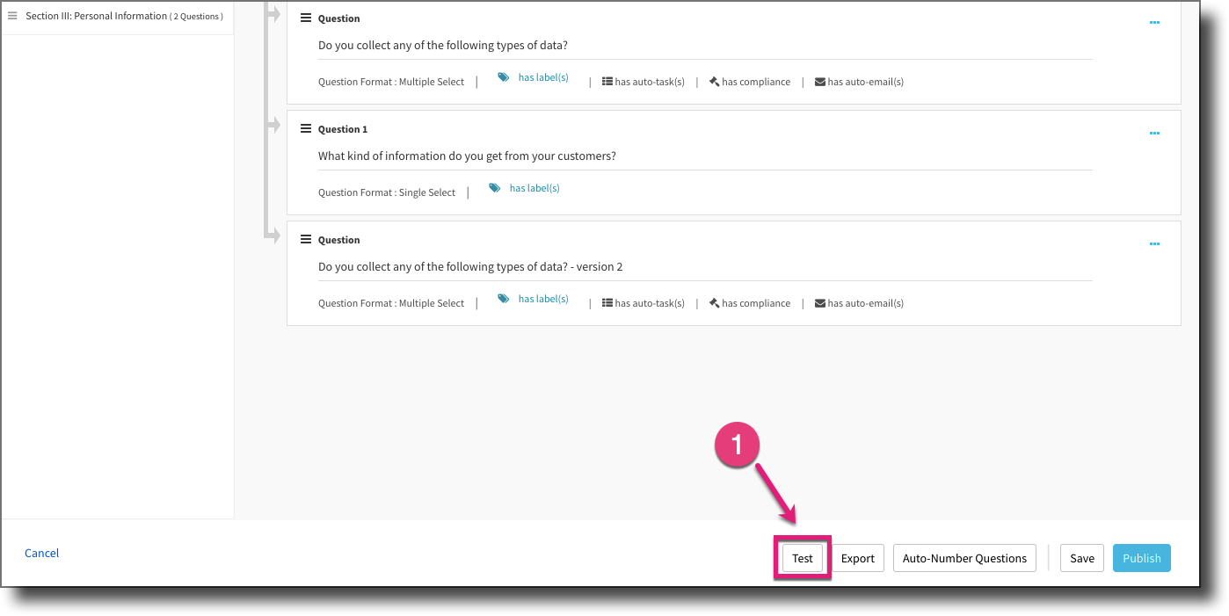1229x616 pixels.
Task: Click the Cancel link
Action: [x=41, y=553]
